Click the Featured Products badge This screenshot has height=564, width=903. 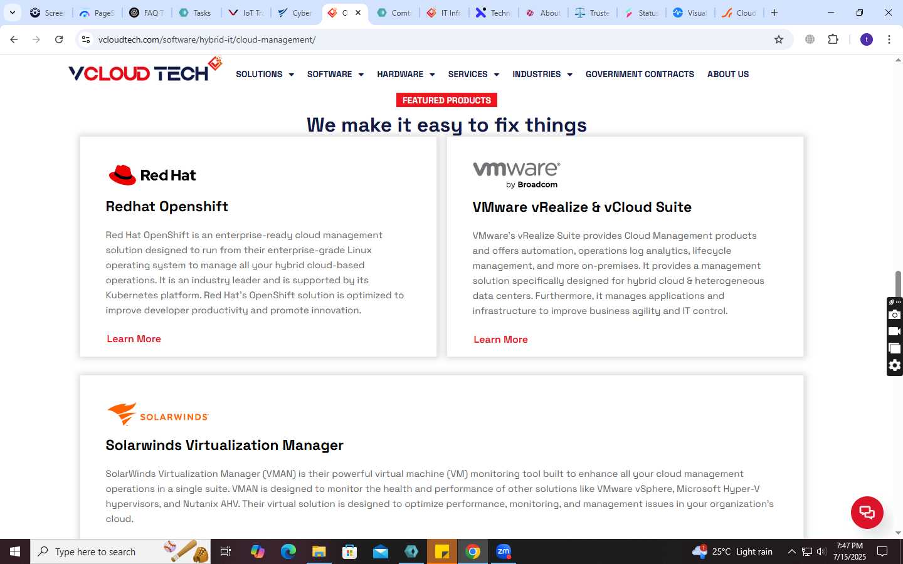click(446, 100)
